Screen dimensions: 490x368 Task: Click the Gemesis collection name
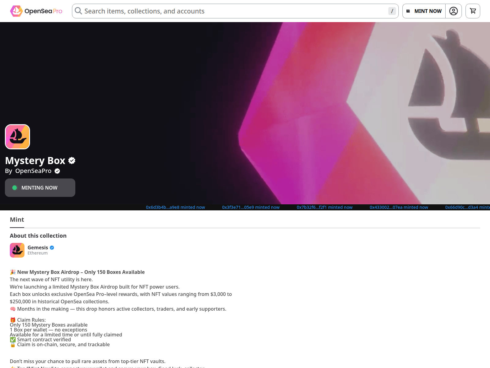[38, 247]
